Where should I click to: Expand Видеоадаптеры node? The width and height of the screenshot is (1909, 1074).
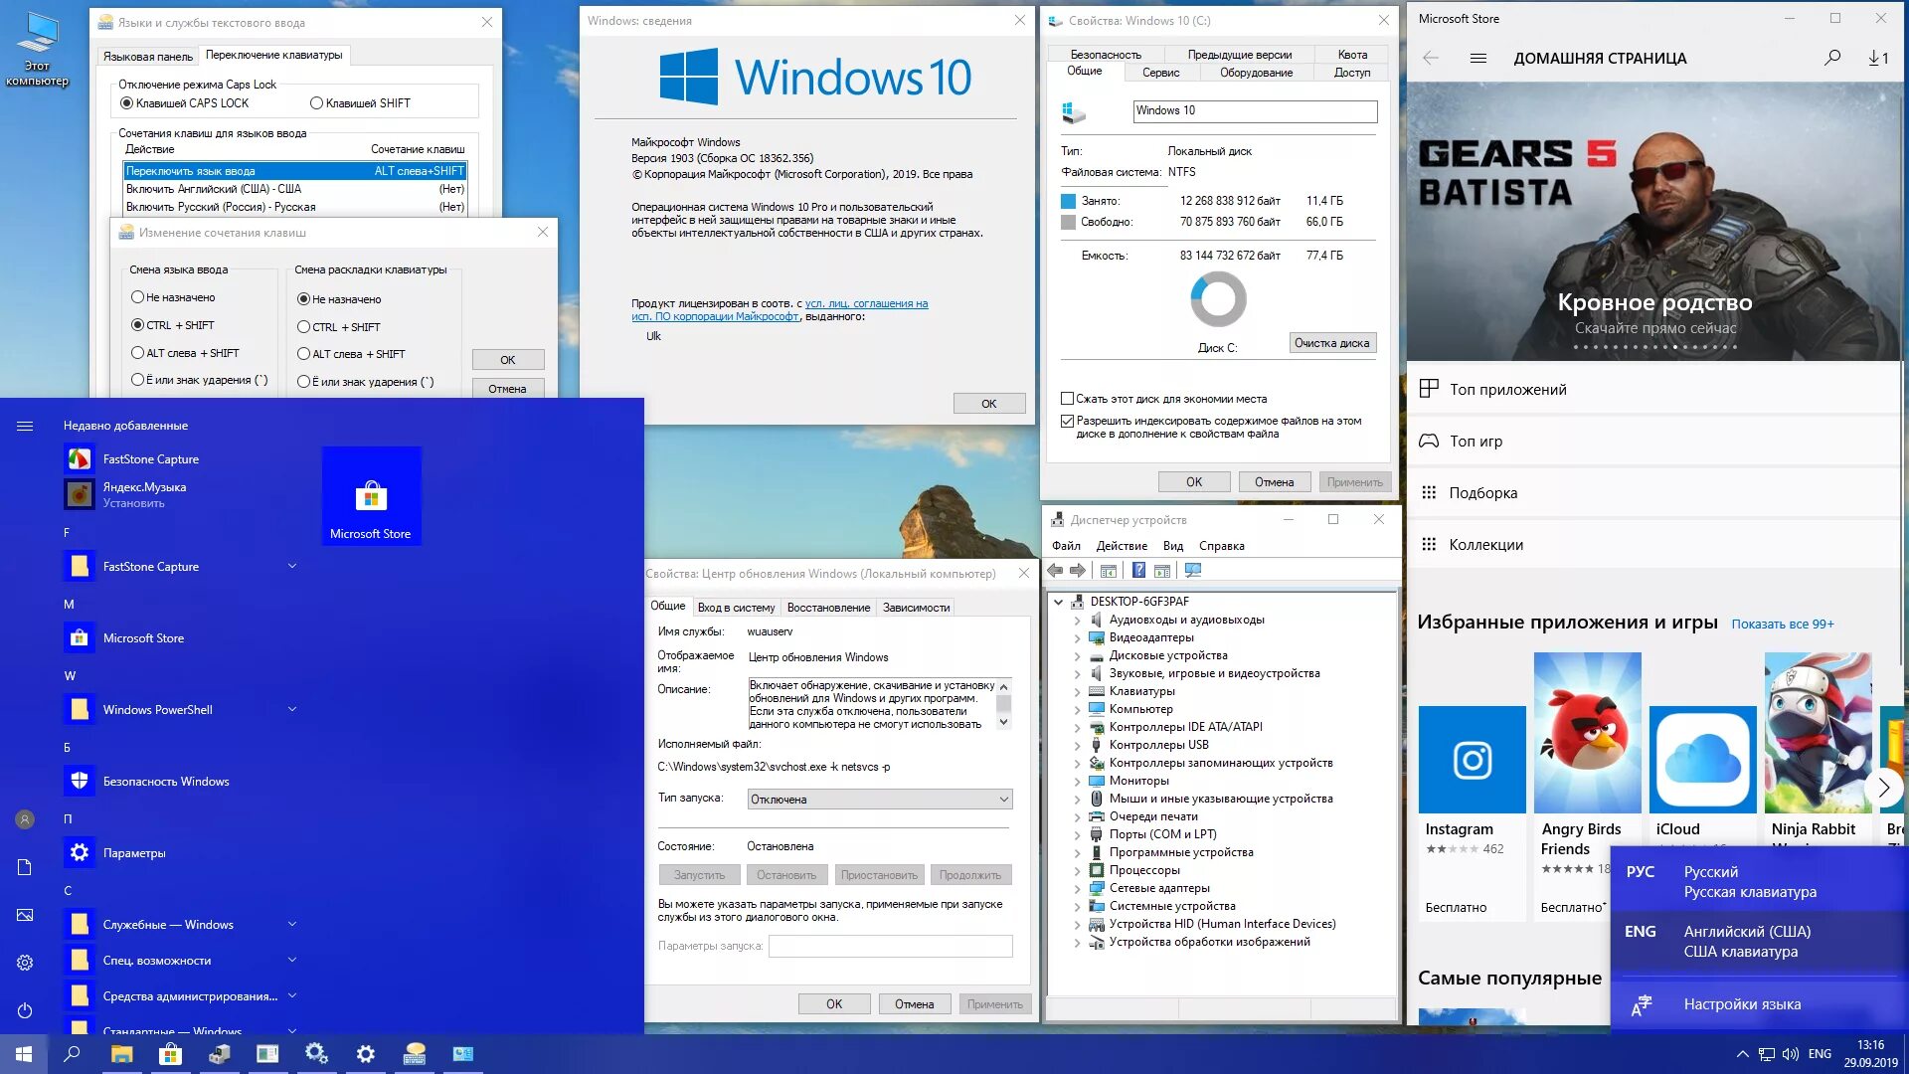tap(1077, 637)
